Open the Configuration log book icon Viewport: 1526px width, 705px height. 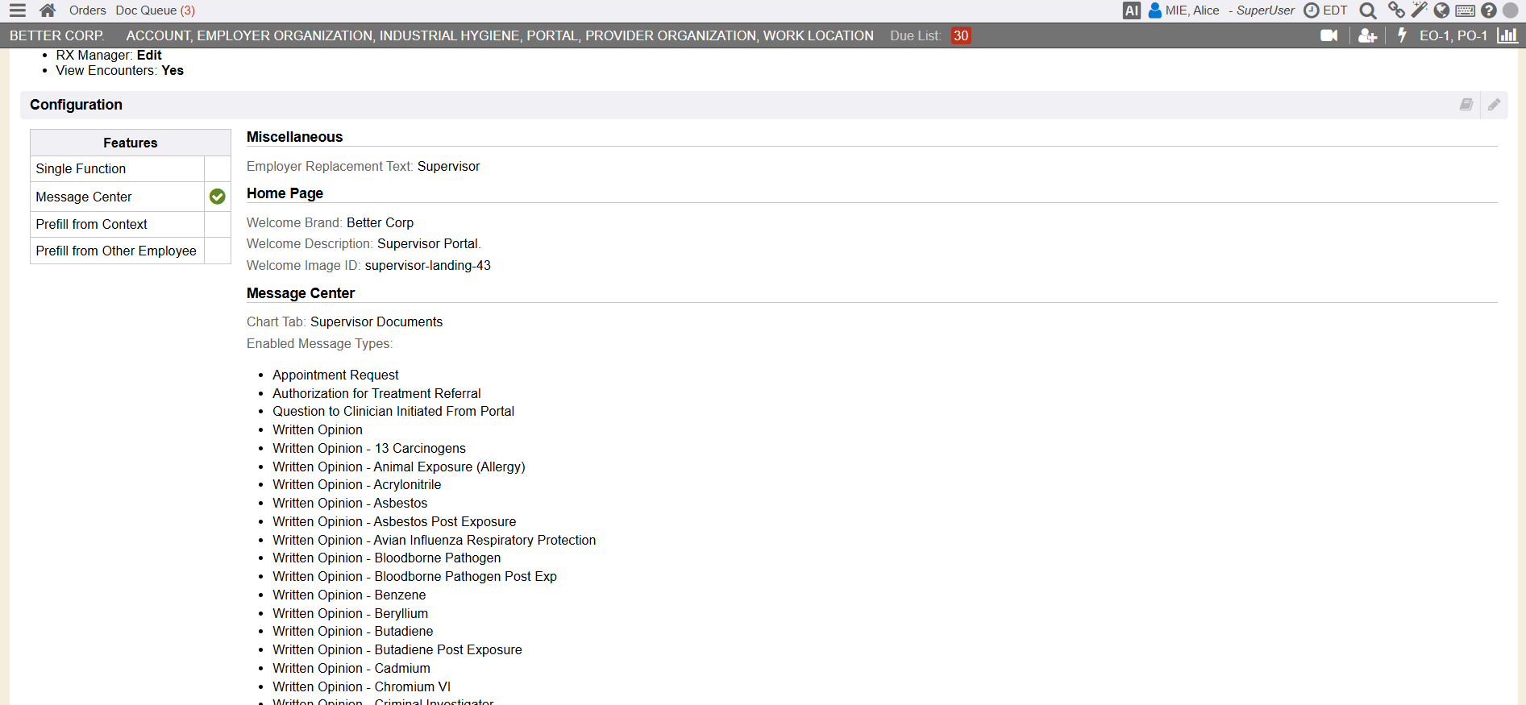[1466, 105]
